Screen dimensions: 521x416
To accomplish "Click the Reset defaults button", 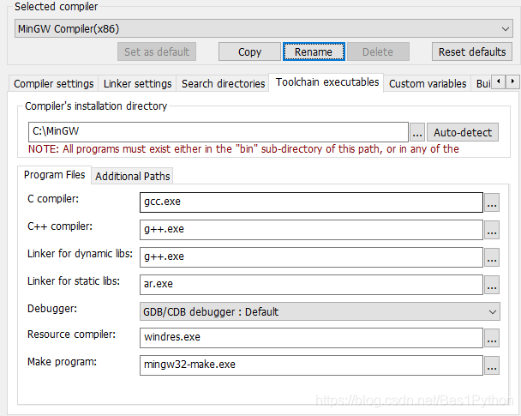I will 472,51.
